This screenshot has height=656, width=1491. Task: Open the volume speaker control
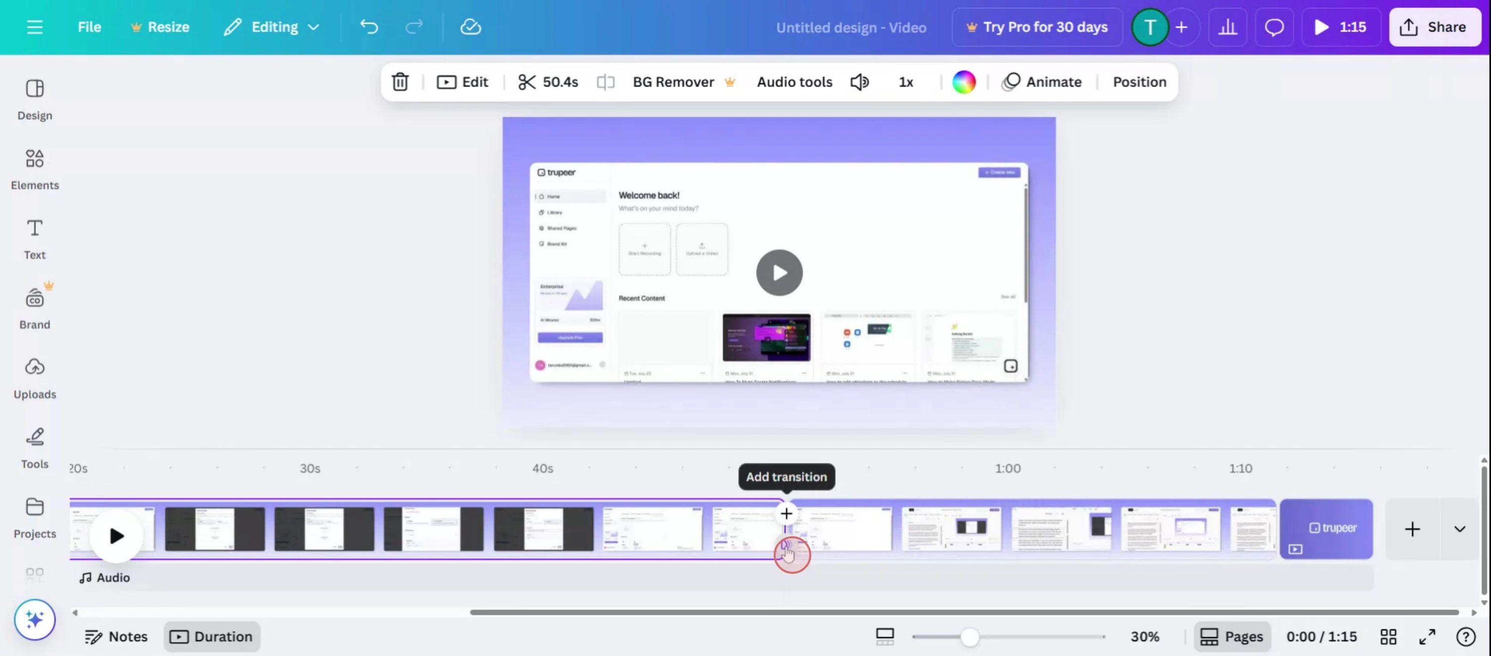(x=860, y=82)
